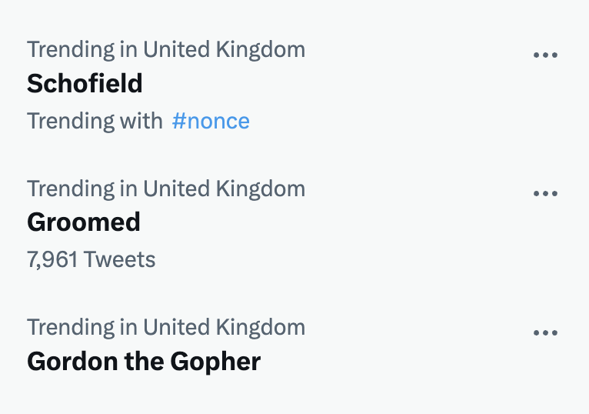Expand the ellipsis dropdown on the Schofield row
This screenshot has width=589, height=414.
tap(545, 55)
